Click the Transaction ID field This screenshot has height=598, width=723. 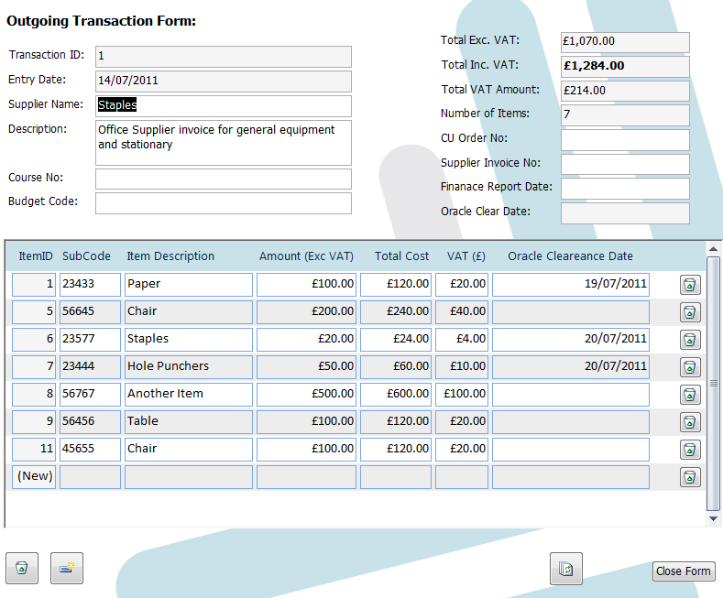[224, 56]
